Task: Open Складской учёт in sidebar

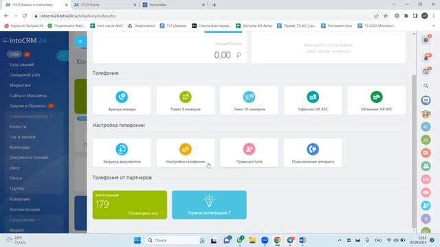Action: (25, 75)
